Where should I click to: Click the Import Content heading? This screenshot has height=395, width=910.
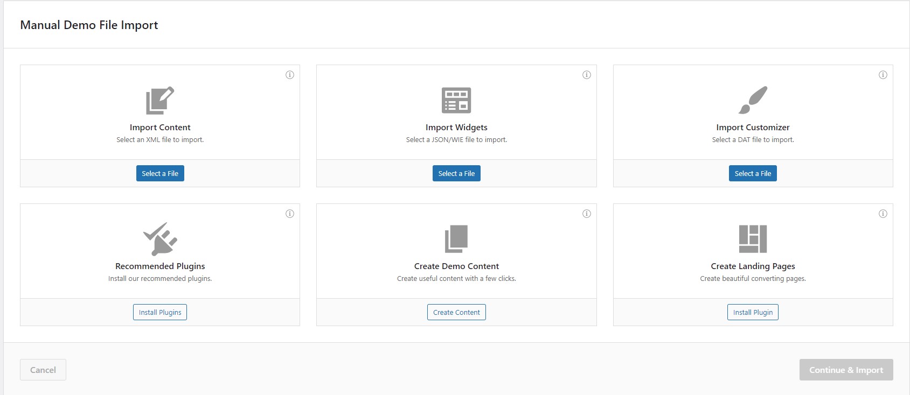click(160, 128)
